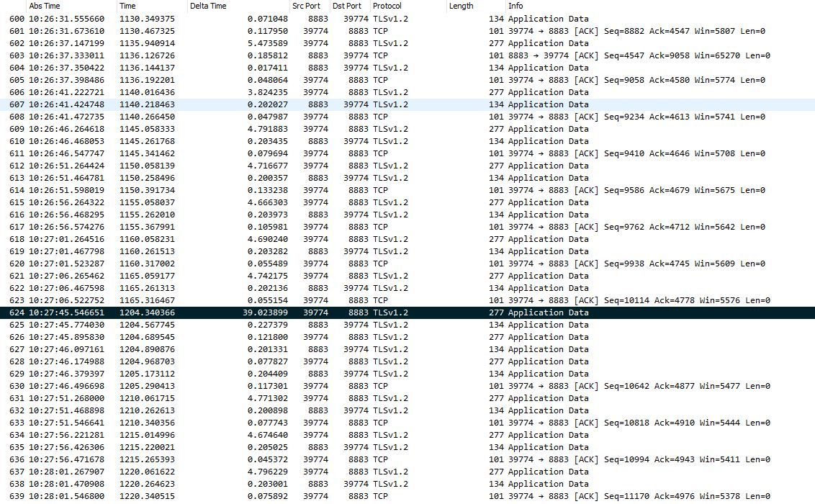
Task: Select packet 620 with Seq=9938
Action: [407, 264]
